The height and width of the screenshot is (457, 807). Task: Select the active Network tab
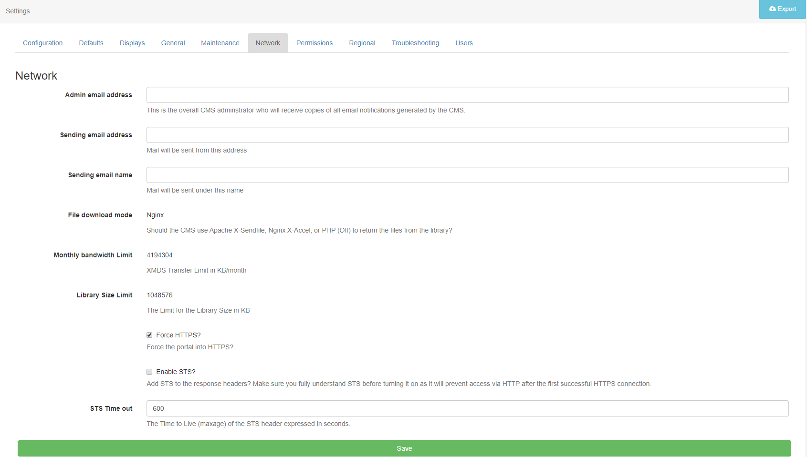(268, 43)
